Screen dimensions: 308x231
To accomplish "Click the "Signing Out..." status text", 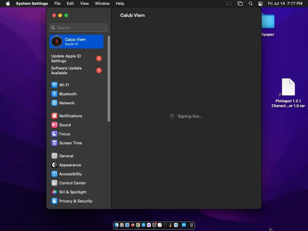I will point(190,116).
